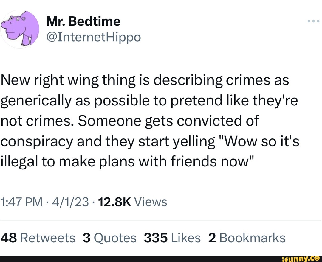Click the smiley face in the watermark

(x=317, y=258)
